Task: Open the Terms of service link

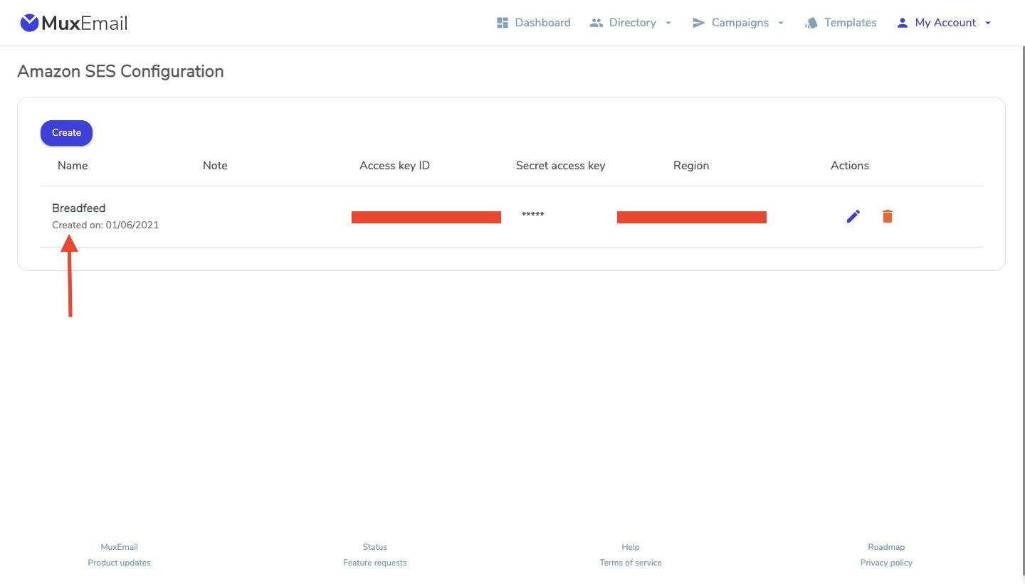Action: [631, 563]
